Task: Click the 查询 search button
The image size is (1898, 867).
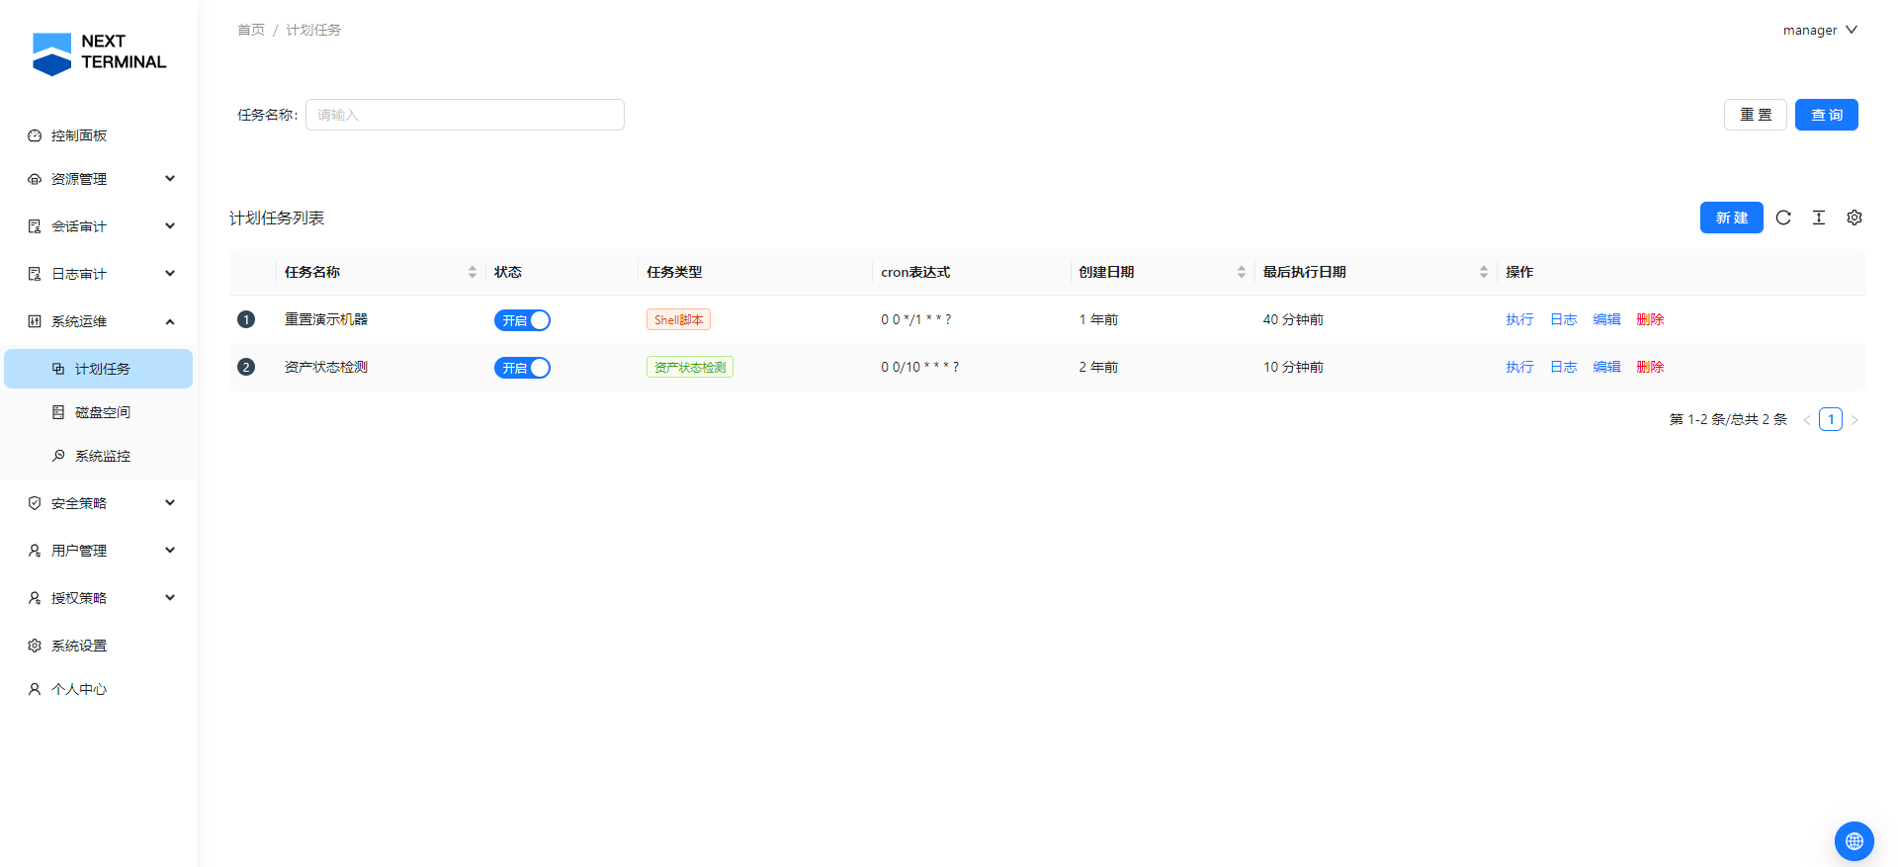Action: [1827, 115]
